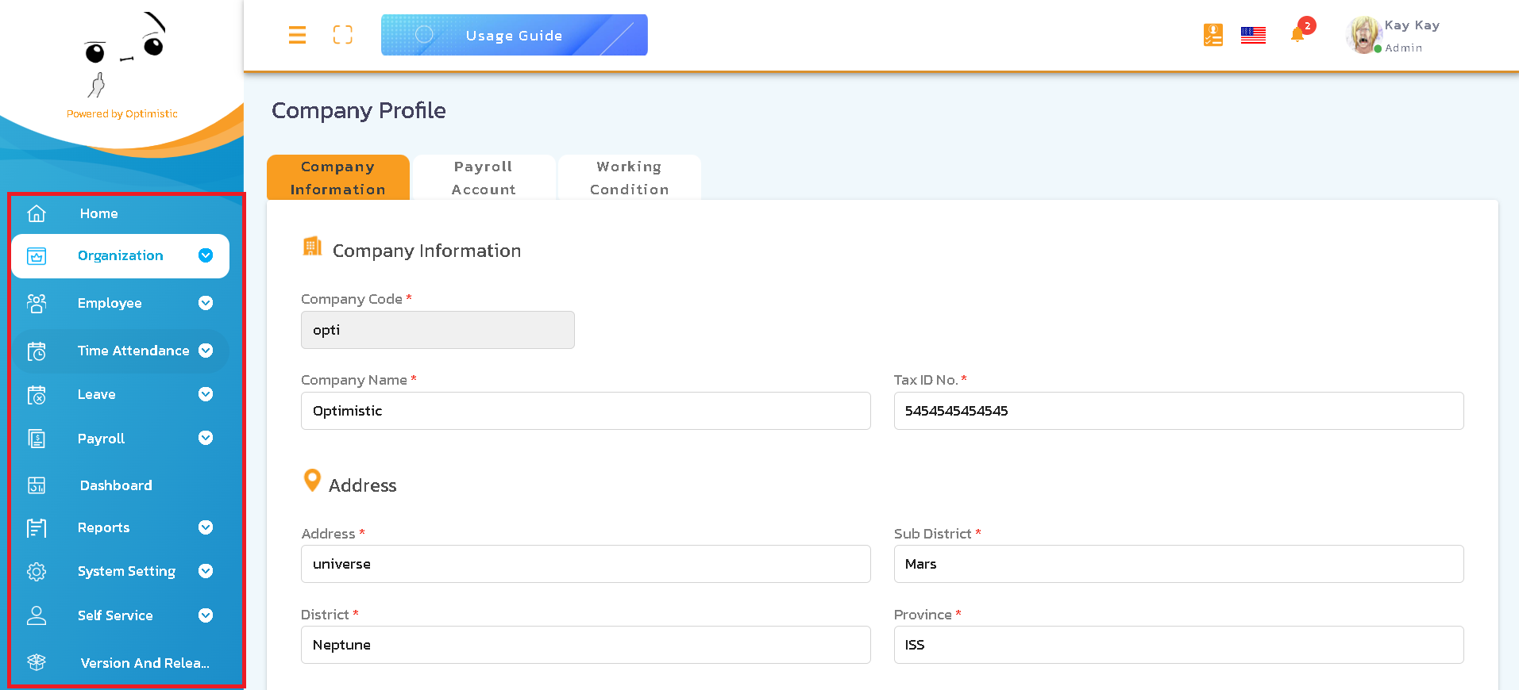Click the Home sidebar icon
The image size is (1519, 690).
[37, 213]
